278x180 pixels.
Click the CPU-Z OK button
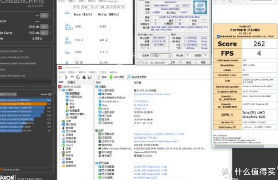(x=203, y=62)
